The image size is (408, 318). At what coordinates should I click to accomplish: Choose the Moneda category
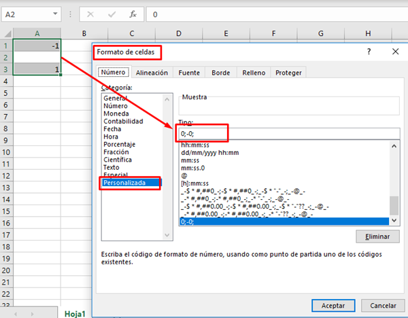(x=116, y=113)
